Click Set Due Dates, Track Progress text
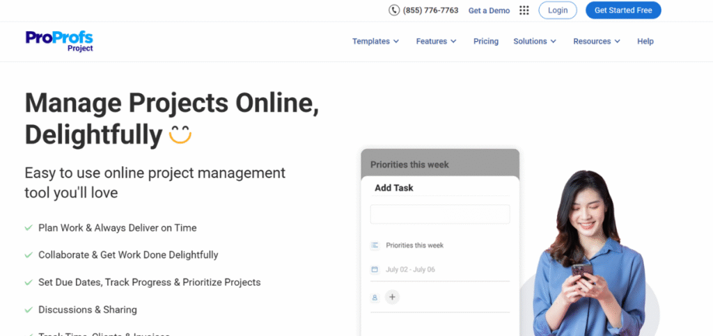This screenshot has height=336, width=713. (x=150, y=282)
